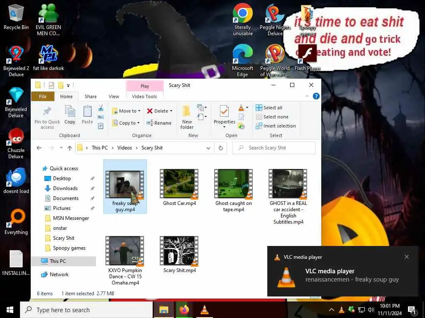Dismiss the VLC media player notification
This screenshot has height=318, width=425.
coord(407,257)
